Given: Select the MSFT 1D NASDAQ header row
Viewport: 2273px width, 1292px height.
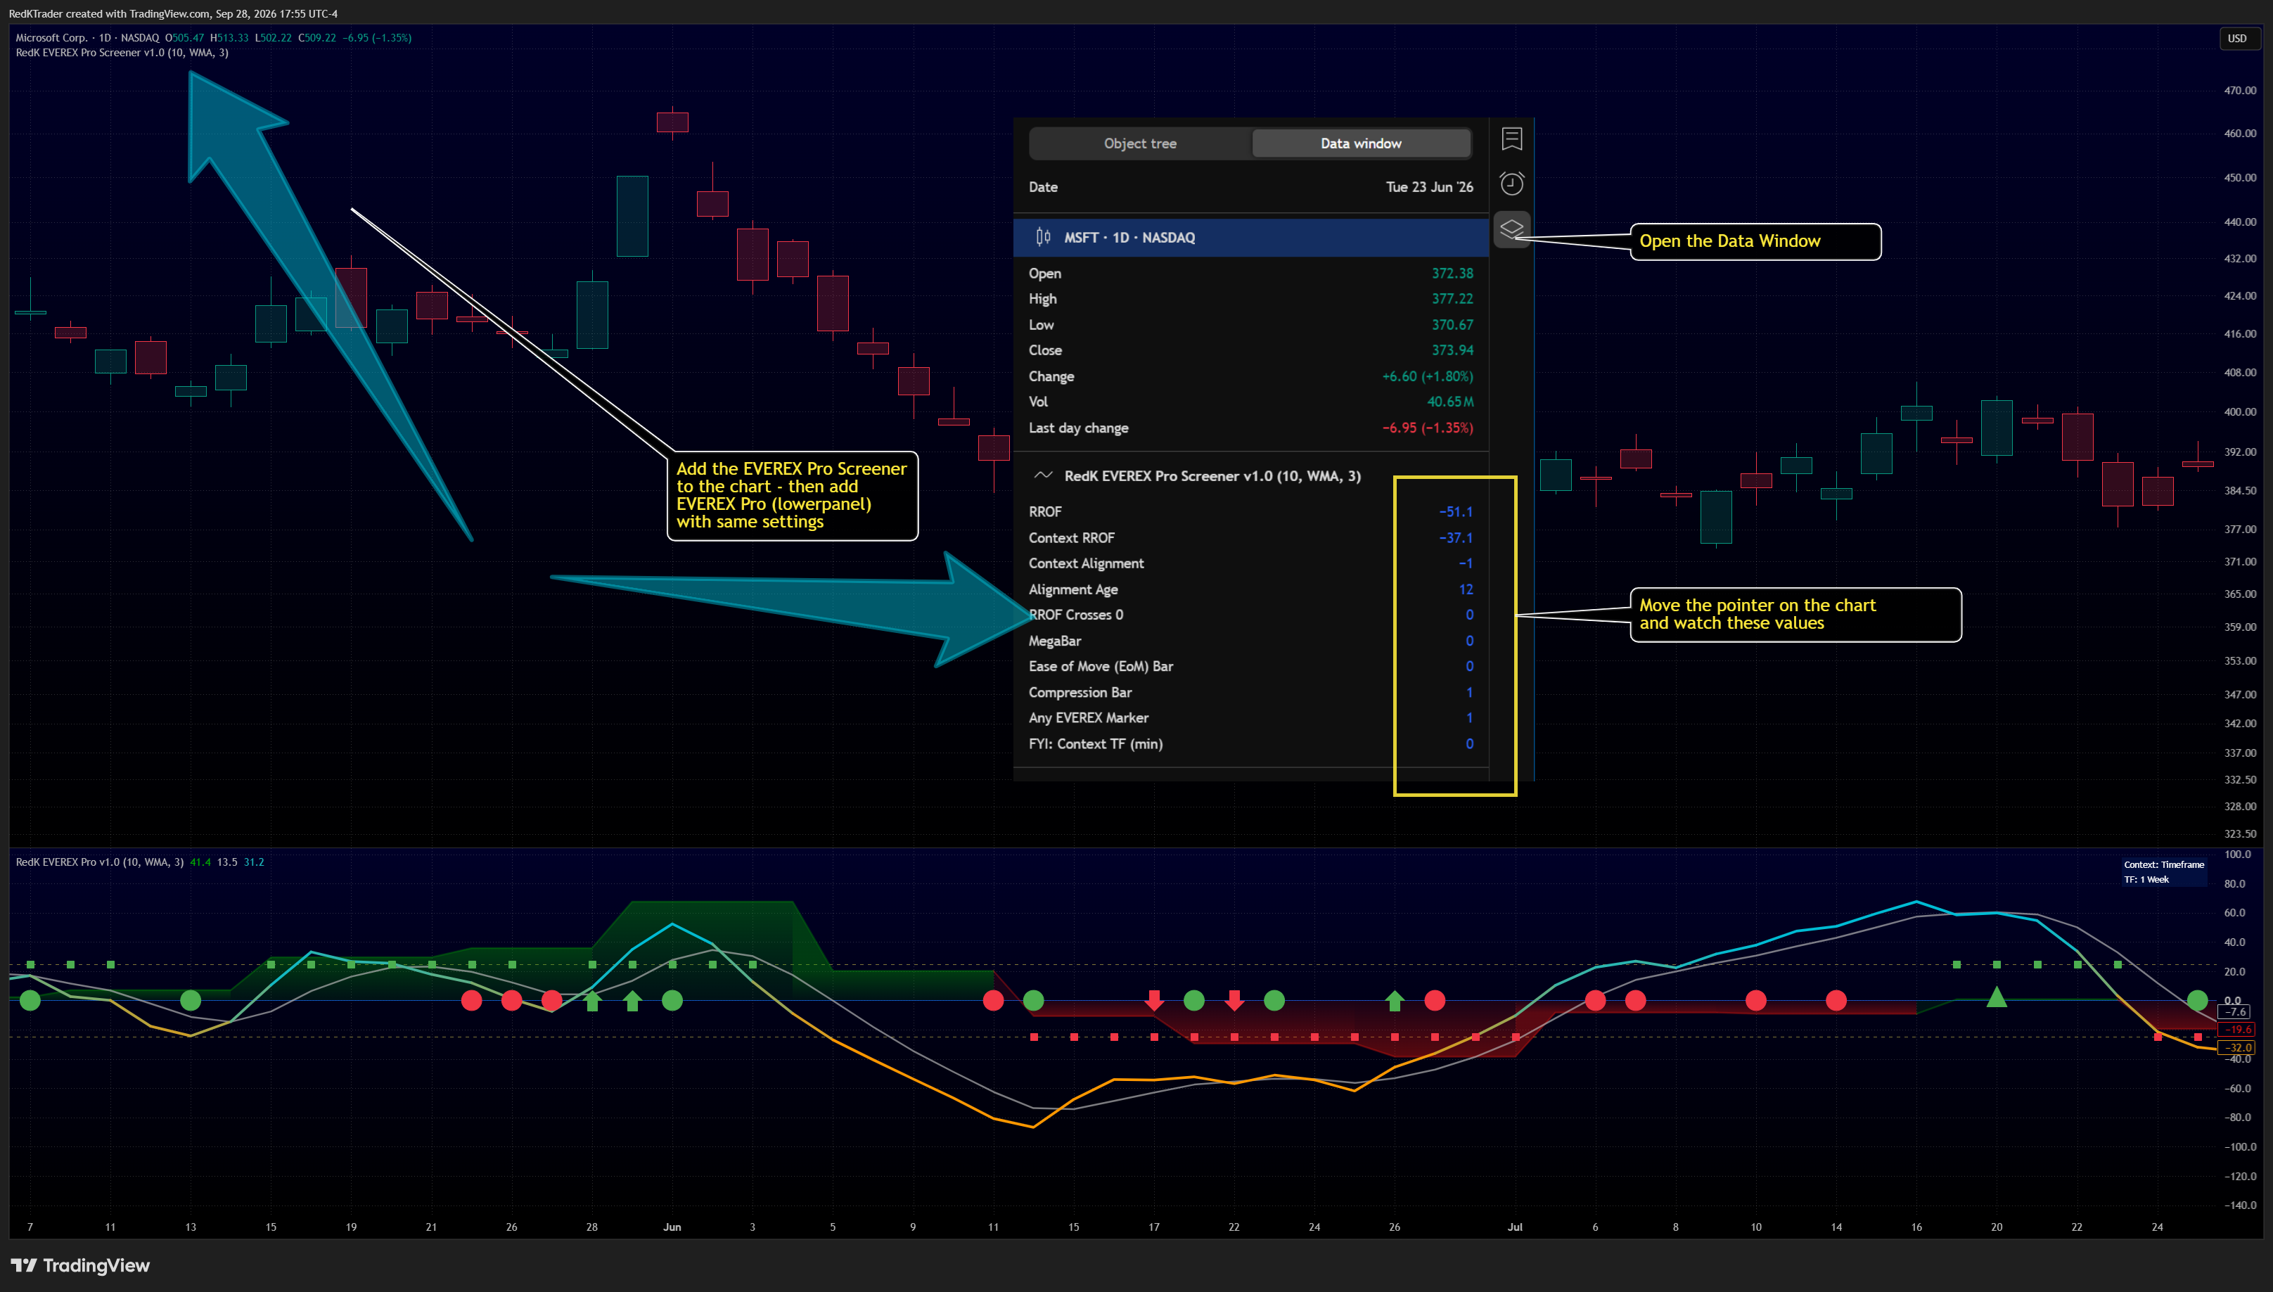Looking at the screenshot, I should (1251, 237).
